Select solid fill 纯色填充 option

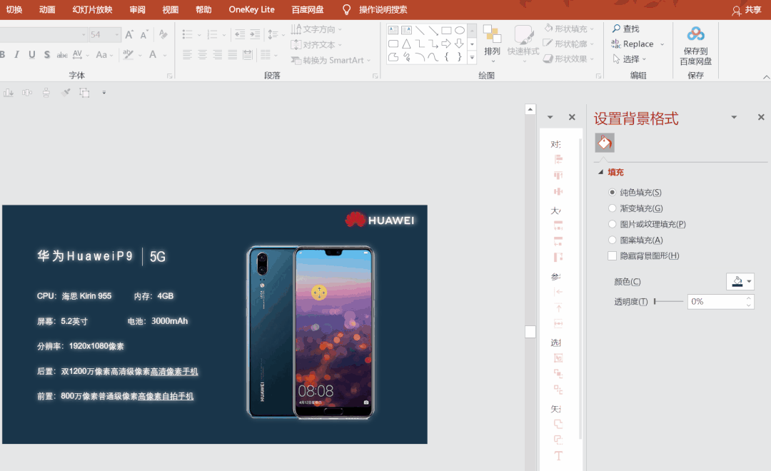click(635, 192)
